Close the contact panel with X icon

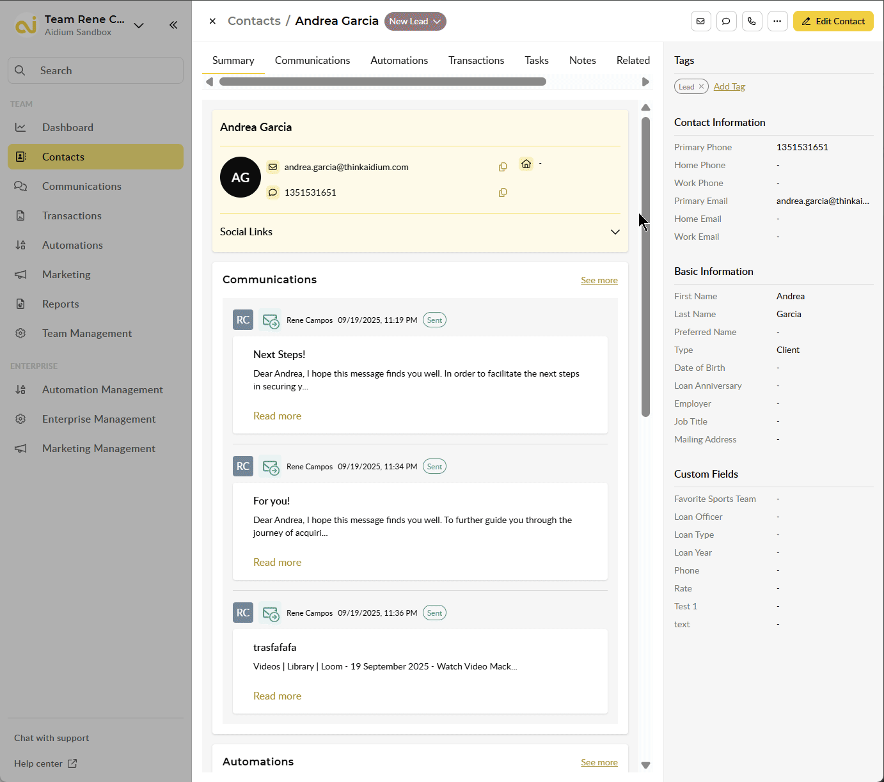tap(212, 21)
